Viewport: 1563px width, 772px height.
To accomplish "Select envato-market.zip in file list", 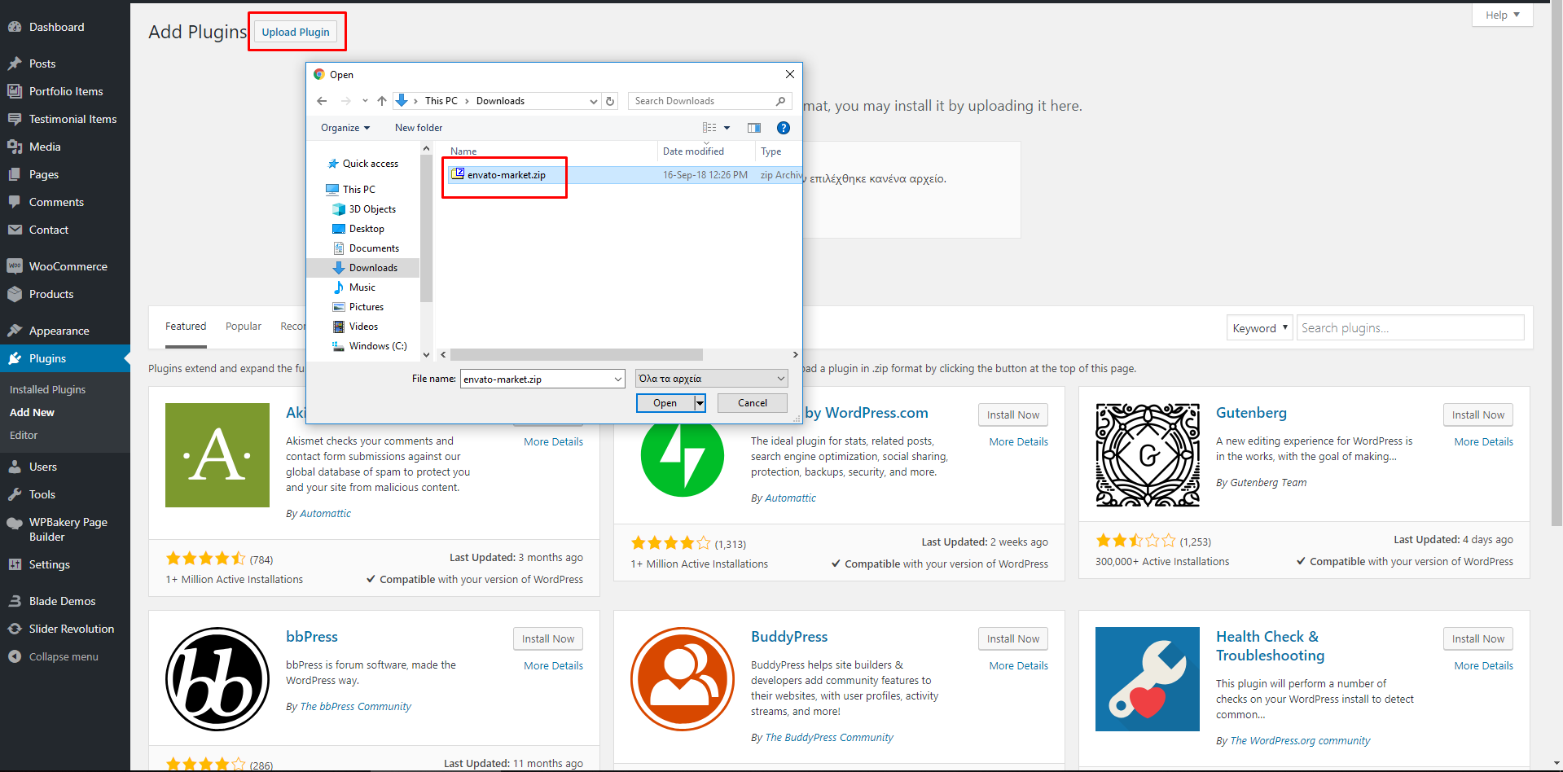I will [506, 175].
